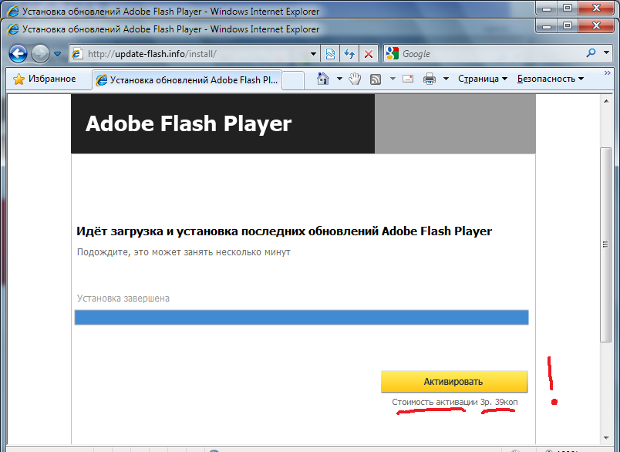Click the greyed Forward arrow button
The height and width of the screenshot is (452, 620).
pyautogui.click(x=40, y=53)
